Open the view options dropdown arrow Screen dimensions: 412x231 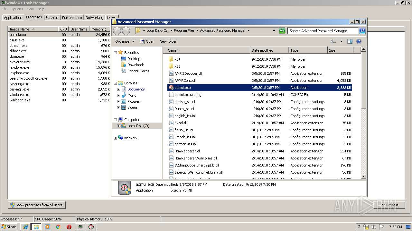tap(341, 41)
